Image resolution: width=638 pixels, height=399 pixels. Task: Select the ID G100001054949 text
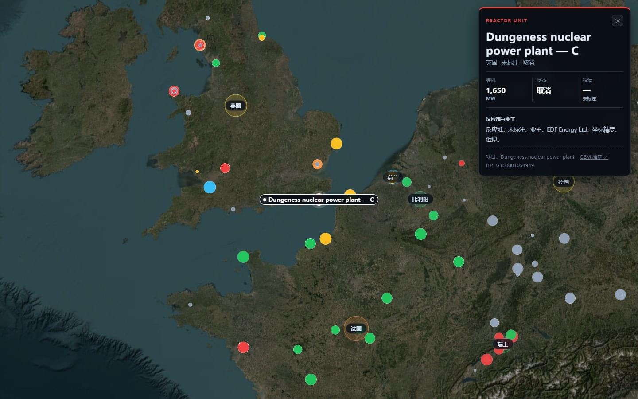510,165
